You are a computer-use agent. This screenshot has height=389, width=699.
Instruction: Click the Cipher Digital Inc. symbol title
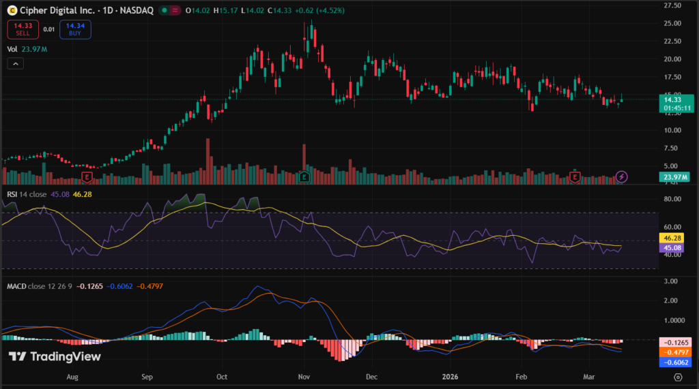click(x=57, y=10)
